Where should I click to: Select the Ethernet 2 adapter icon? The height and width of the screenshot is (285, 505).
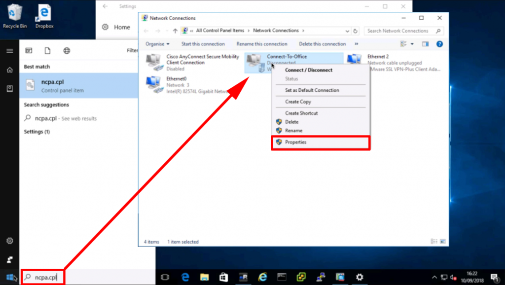[355, 60]
